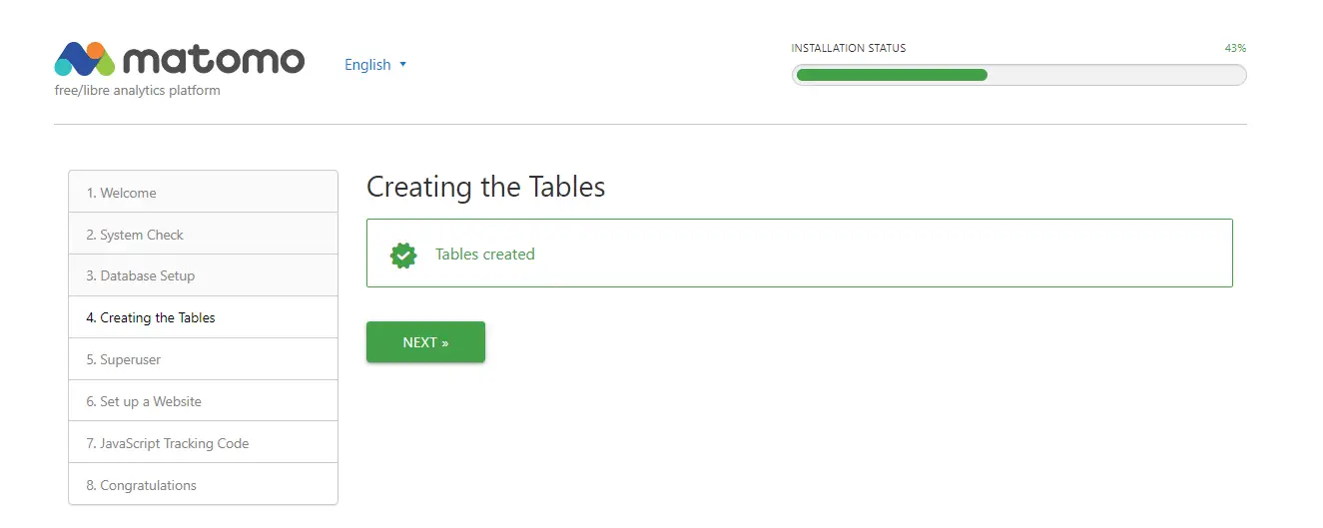Image resolution: width=1323 pixels, height=528 pixels.
Task: Open the English language dropdown
Action: coord(375,64)
